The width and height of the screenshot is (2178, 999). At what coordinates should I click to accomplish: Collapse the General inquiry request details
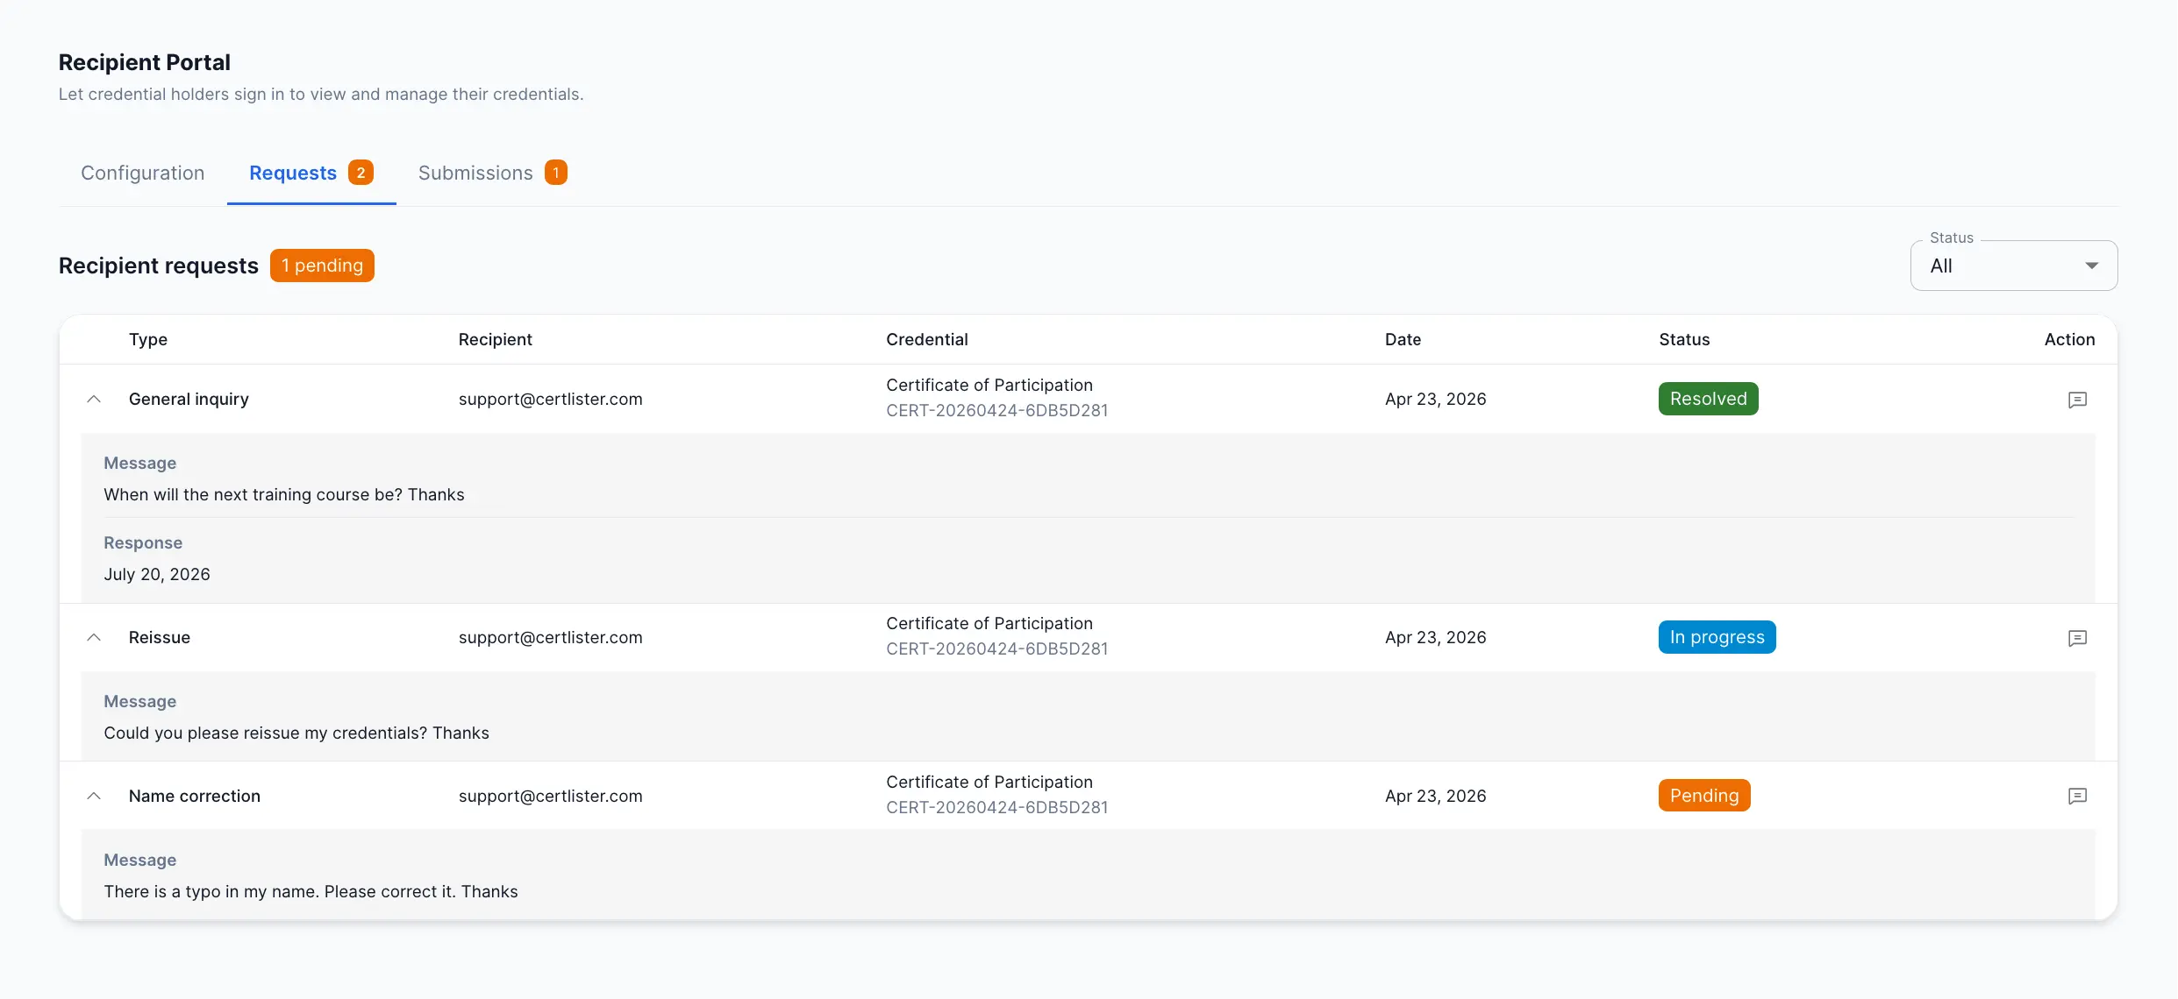(94, 399)
